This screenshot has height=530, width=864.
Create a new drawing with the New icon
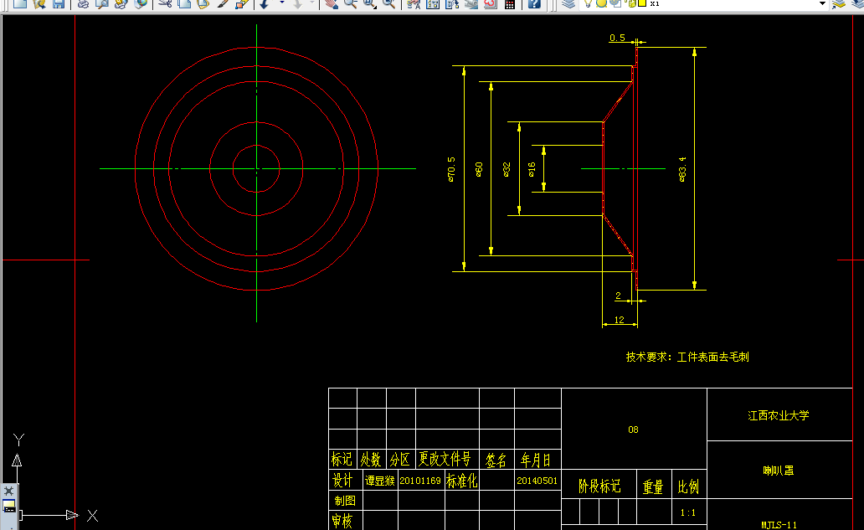(20, 4)
